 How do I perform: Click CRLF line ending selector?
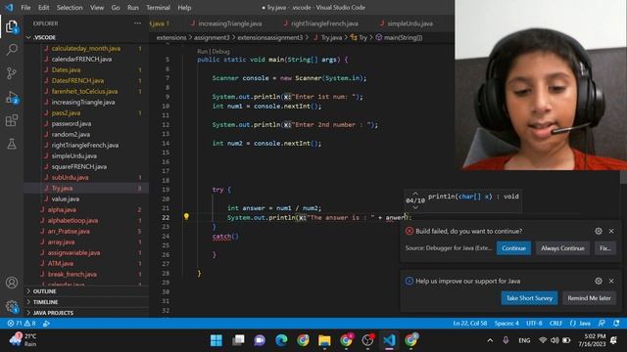point(555,324)
